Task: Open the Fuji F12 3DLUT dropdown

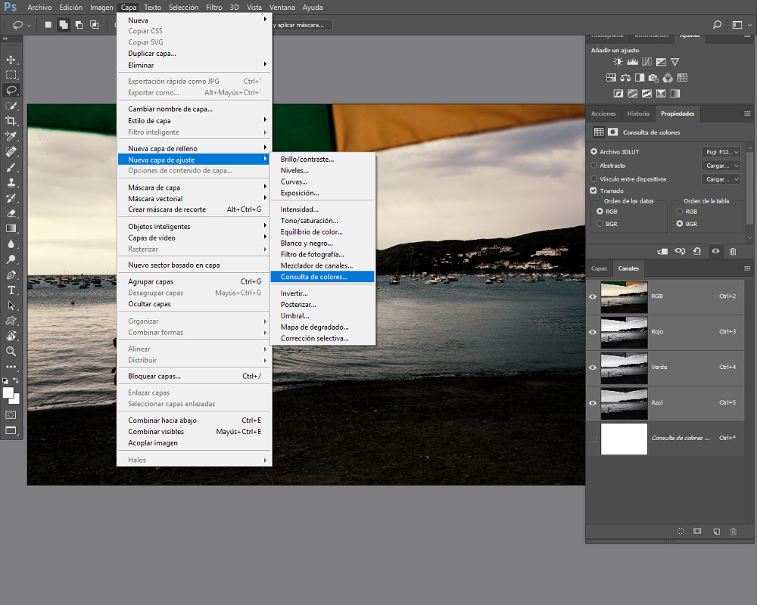Action: pos(719,151)
